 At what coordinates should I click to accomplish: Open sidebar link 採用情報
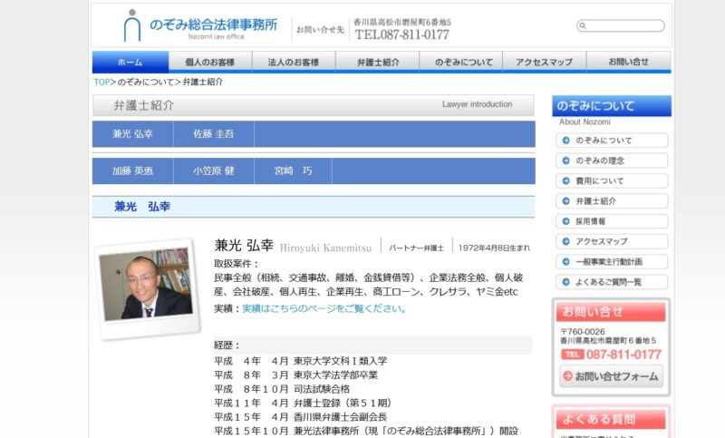(612, 221)
